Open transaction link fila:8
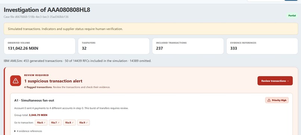 click(x=69, y=123)
